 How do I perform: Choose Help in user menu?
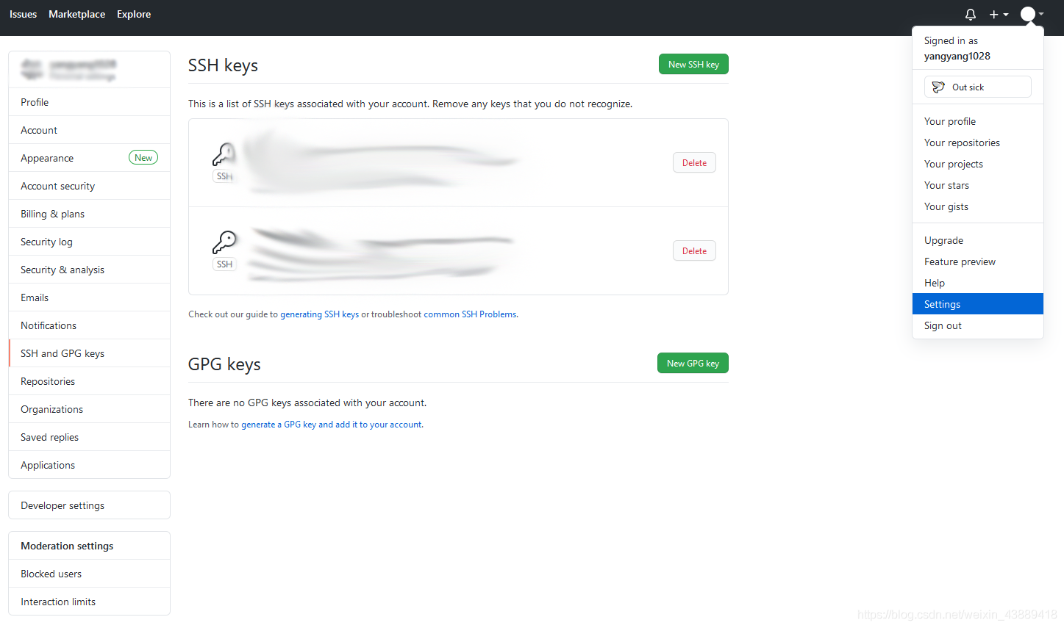(x=977, y=283)
